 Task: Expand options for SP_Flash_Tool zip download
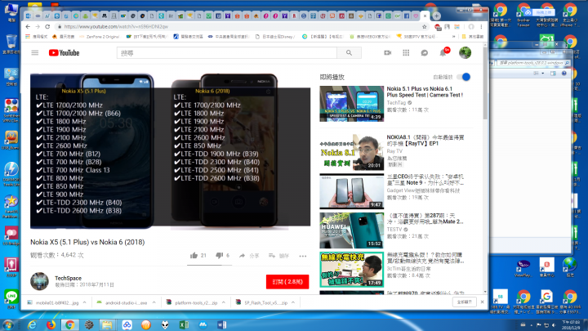(293, 302)
